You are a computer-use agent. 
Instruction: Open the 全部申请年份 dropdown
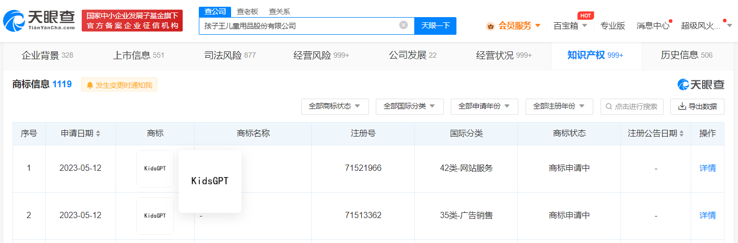point(485,106)
